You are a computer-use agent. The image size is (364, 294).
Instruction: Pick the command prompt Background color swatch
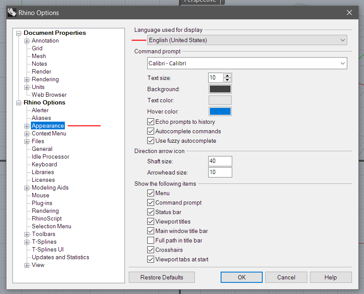click(x=220, y=89)
